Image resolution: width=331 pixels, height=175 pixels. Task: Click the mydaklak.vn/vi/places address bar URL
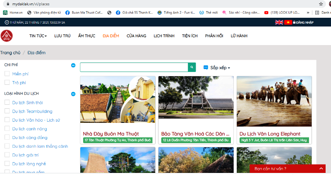click(31, 4)
